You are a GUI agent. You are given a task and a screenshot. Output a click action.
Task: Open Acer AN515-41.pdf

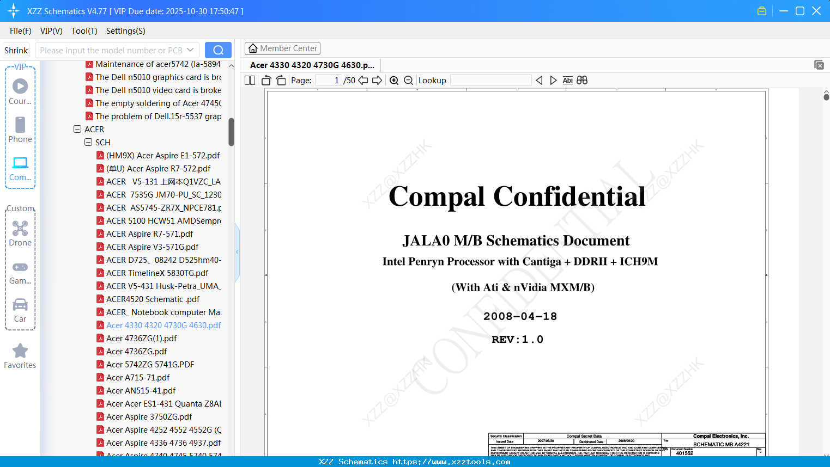[141, 391]
